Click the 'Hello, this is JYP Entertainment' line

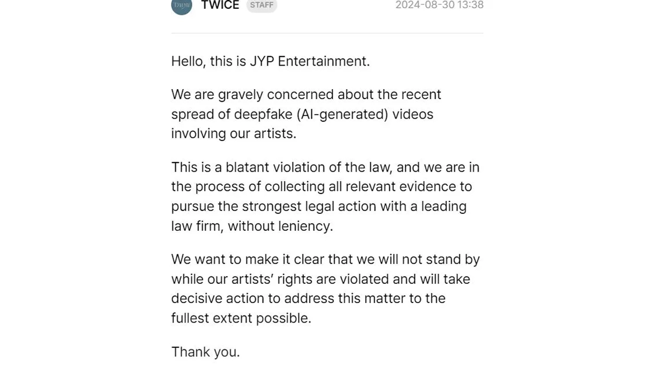(x=270, y=61)
